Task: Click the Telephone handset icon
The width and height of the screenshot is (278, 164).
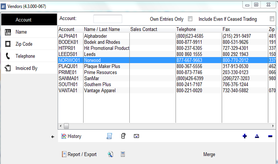Action: point(8,56)
